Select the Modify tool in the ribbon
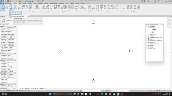This screenshot has width=172, height=96. 2,7
